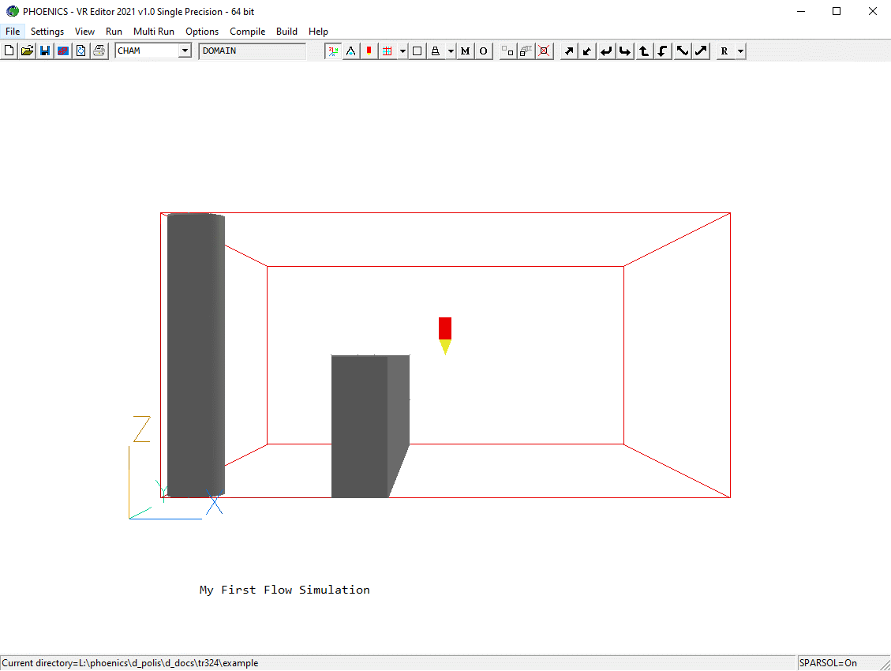The width and height of the screenshot is (891, 671).
Task: Open the Settings menu
Action: point(47,32)
